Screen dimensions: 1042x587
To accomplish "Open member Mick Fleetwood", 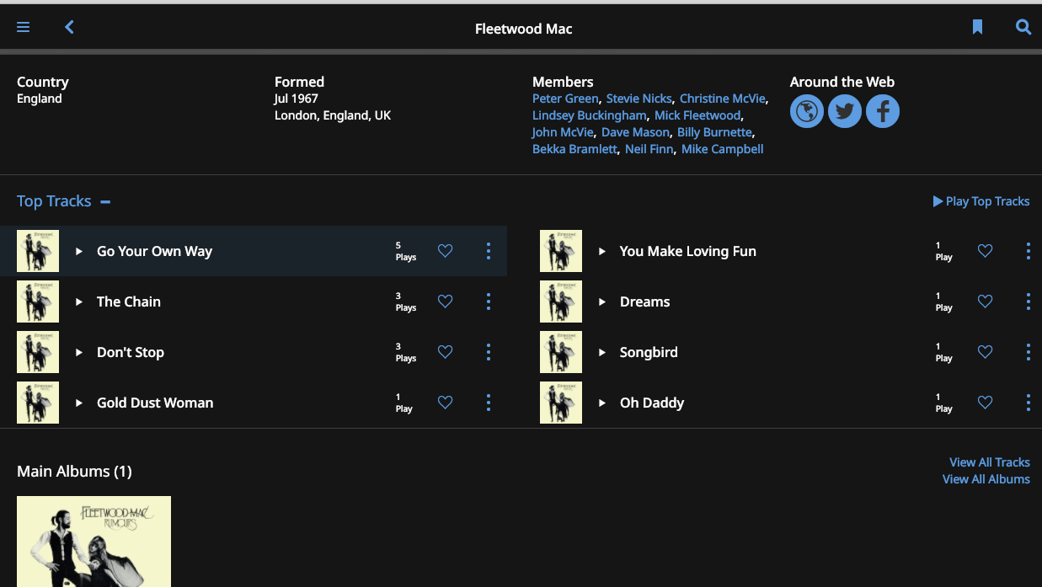I will (697, 115).
